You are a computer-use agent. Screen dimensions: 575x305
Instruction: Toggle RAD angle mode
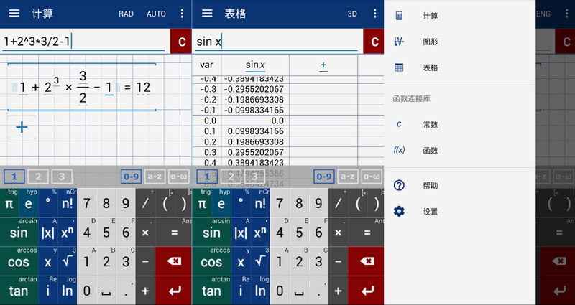tap(126, 14)
